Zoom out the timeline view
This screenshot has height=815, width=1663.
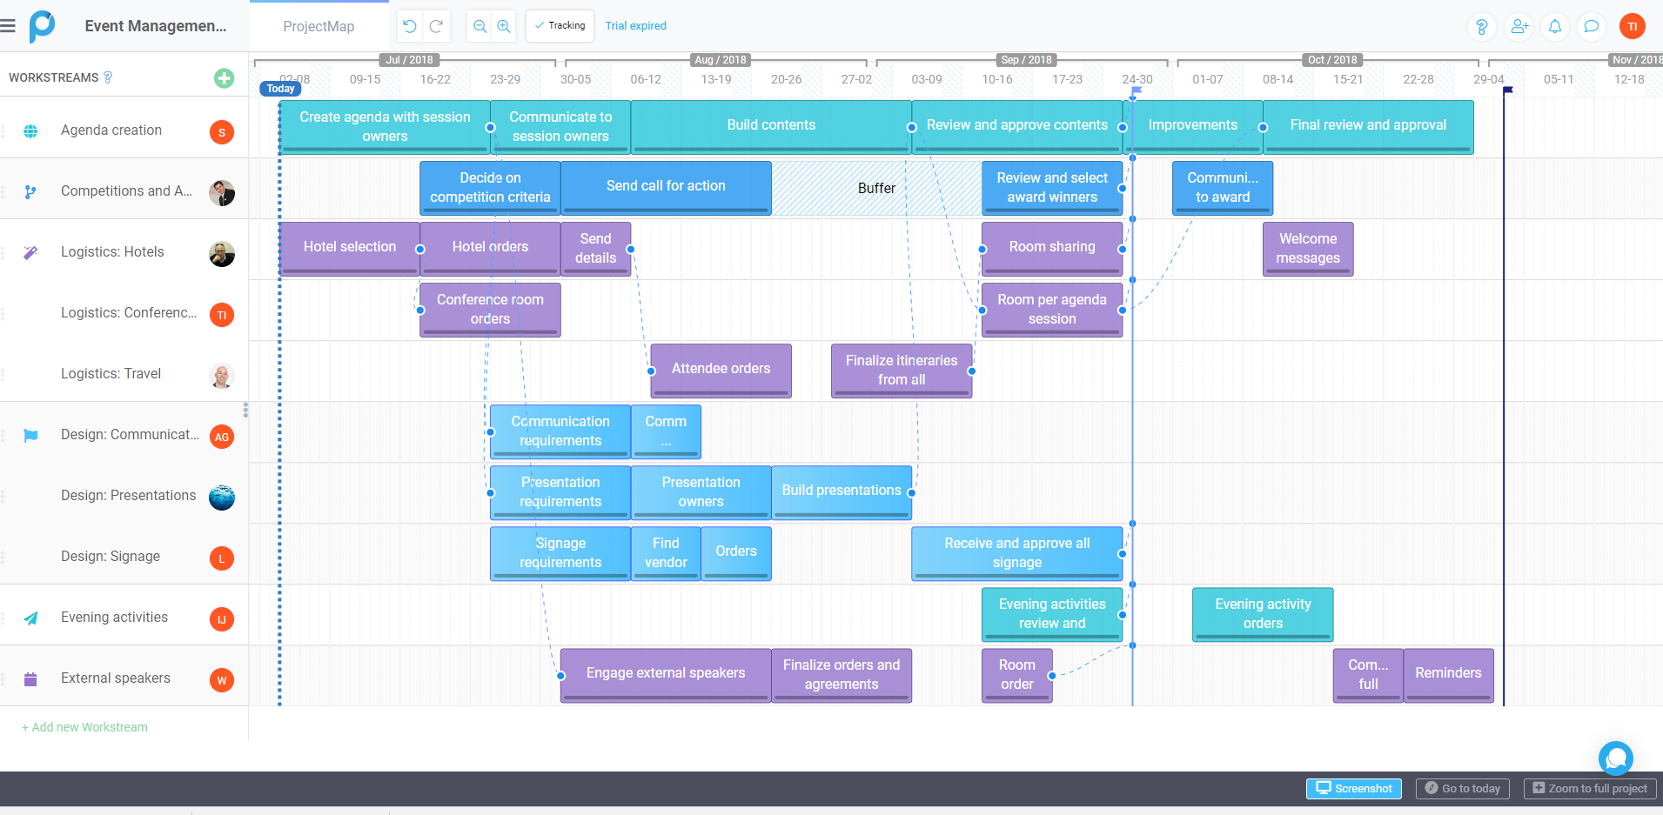pyautogui.click(x=479, y=26)
